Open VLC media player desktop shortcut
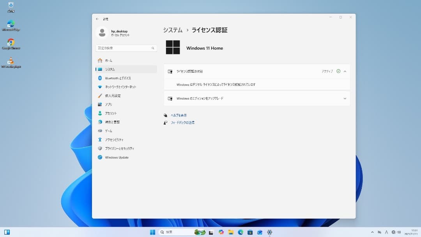421x237 pixels. pos(11,63)
